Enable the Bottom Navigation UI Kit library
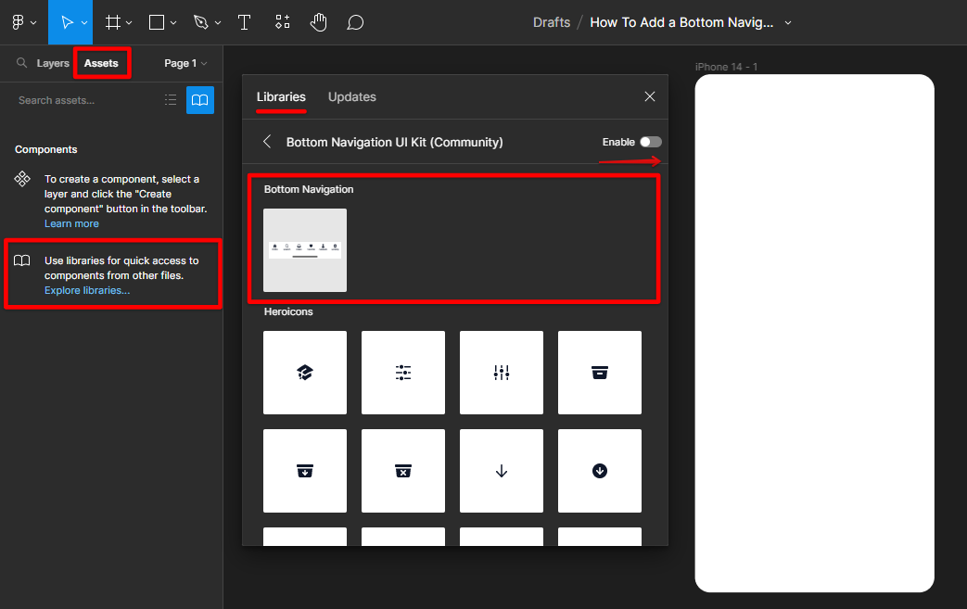The height and width of the screenshot is (609, 967). (x=651, y=142)
